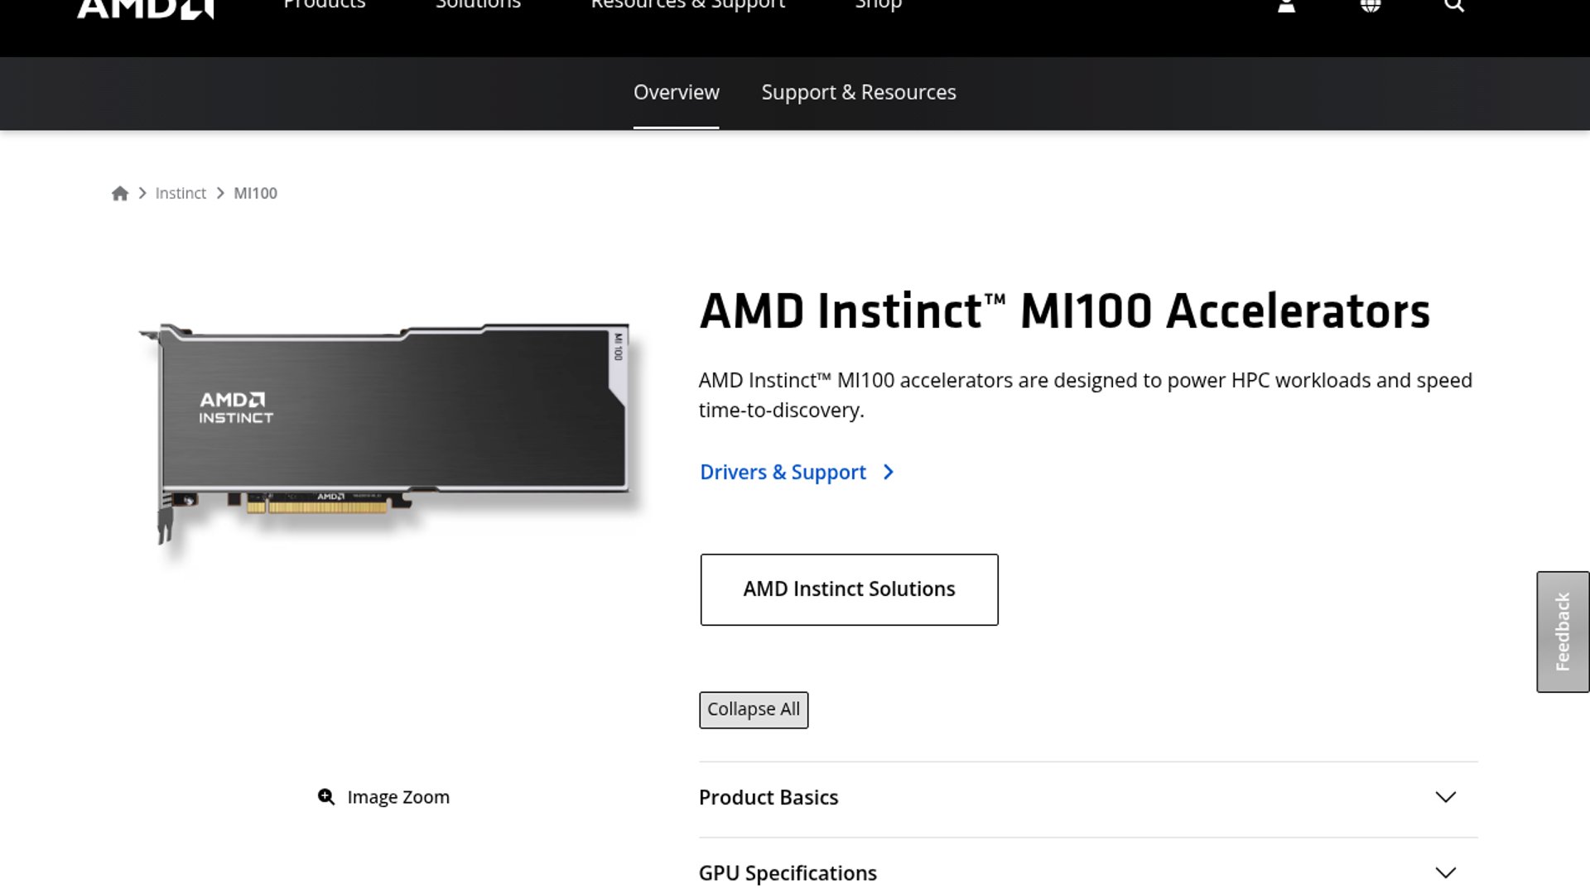This screenshot has height=894, width=1590.
Task: Click the Instinct breadcrumb link
Action: click(x=181, y=194)
